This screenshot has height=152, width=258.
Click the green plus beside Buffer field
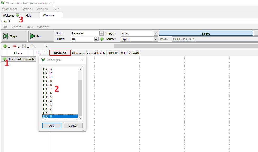pyautogui.click(x=102, y=39)
